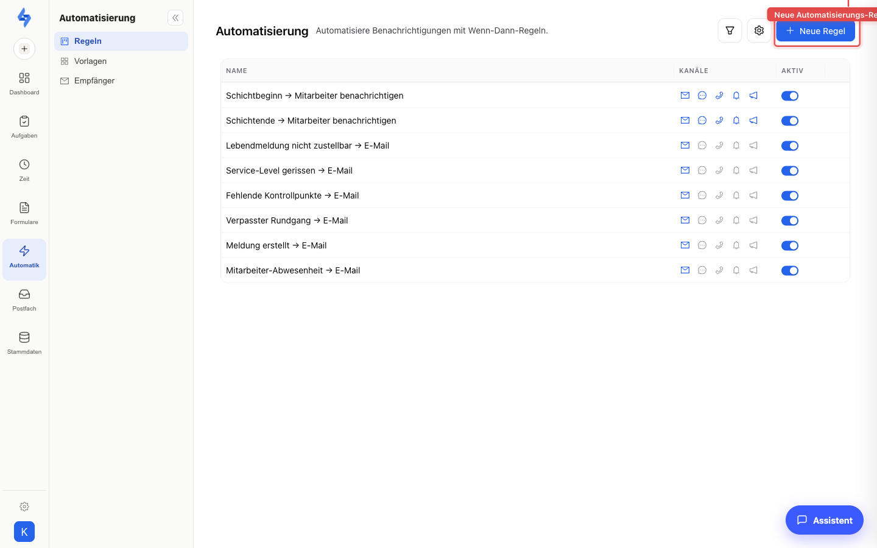Click email icon in Service-Level gerissen row
Image resolution: width=877 pixels, height=548 pixels.
pos(685,170)
